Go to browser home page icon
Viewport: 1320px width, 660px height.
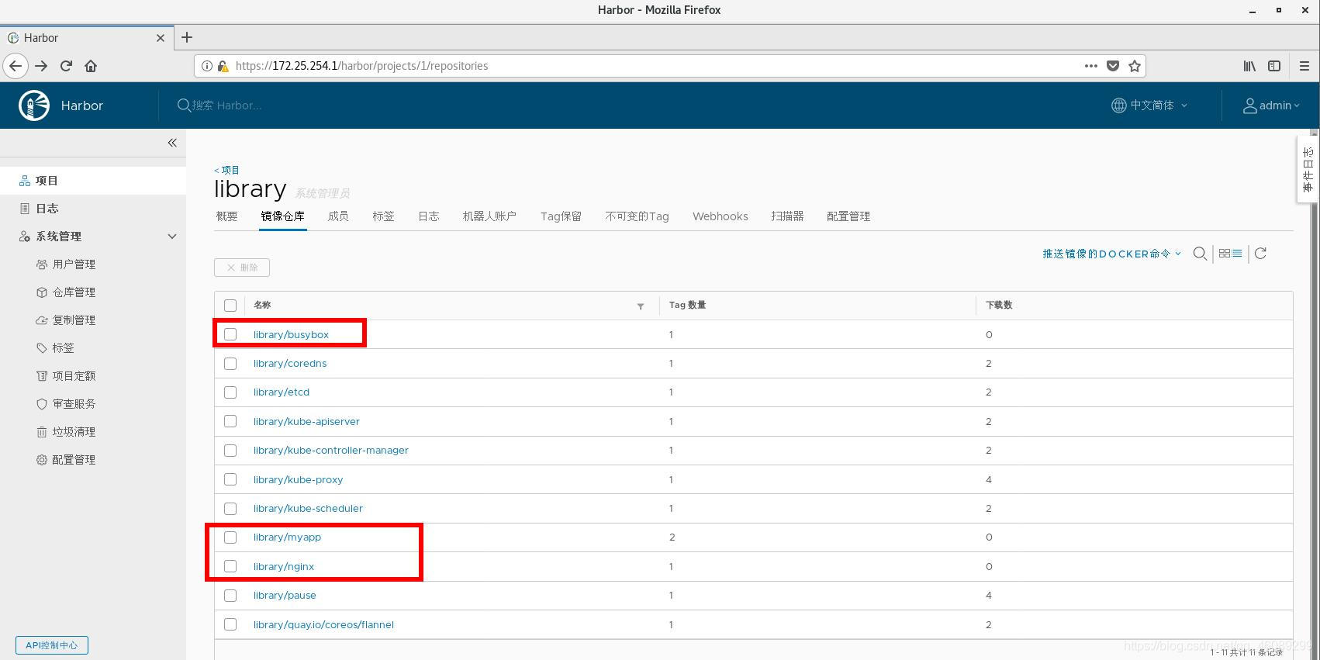tap(91, 66)
